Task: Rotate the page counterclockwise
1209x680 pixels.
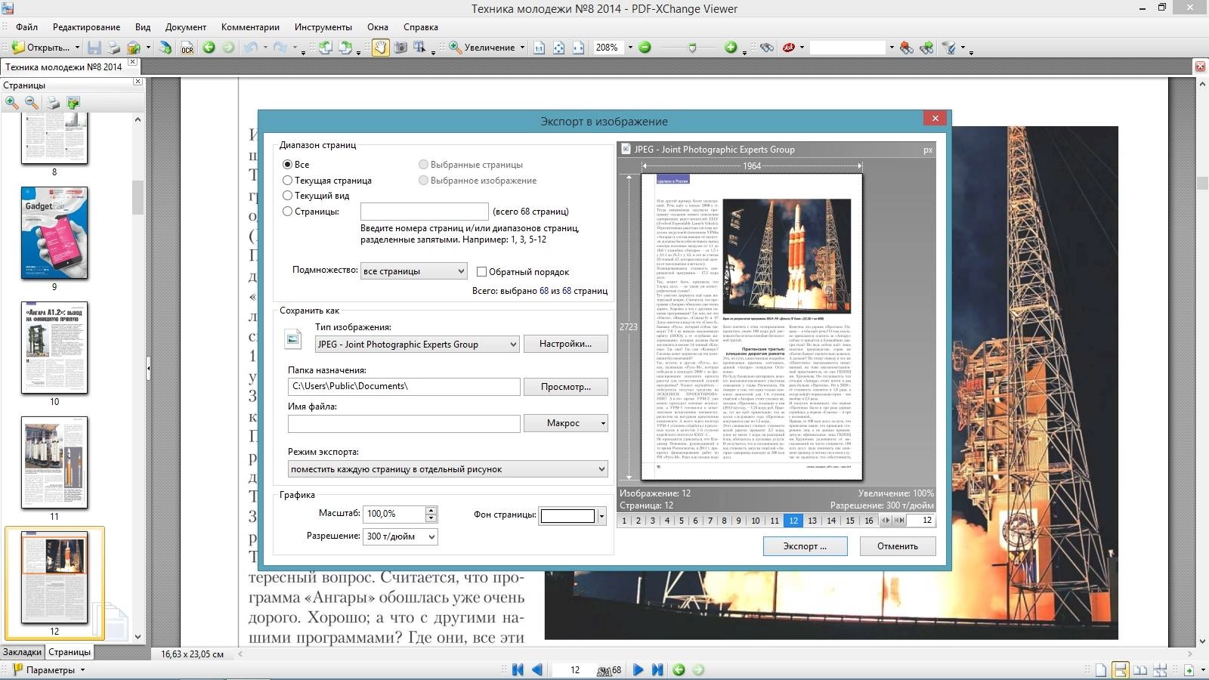Action: pyautogui.click(x=326, y=48)
